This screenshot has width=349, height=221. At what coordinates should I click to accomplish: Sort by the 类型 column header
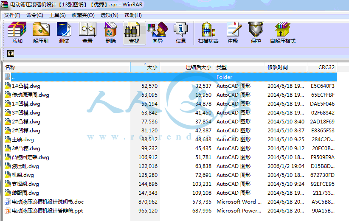tap(239, 67)
